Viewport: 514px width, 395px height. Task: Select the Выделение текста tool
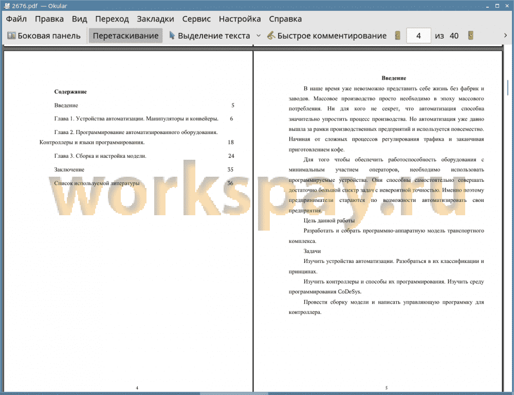point(210,36)
